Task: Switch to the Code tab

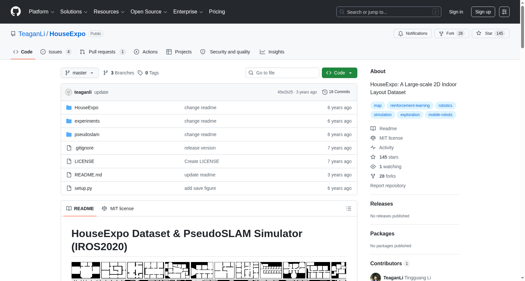Action: click(x=23, y=52)
